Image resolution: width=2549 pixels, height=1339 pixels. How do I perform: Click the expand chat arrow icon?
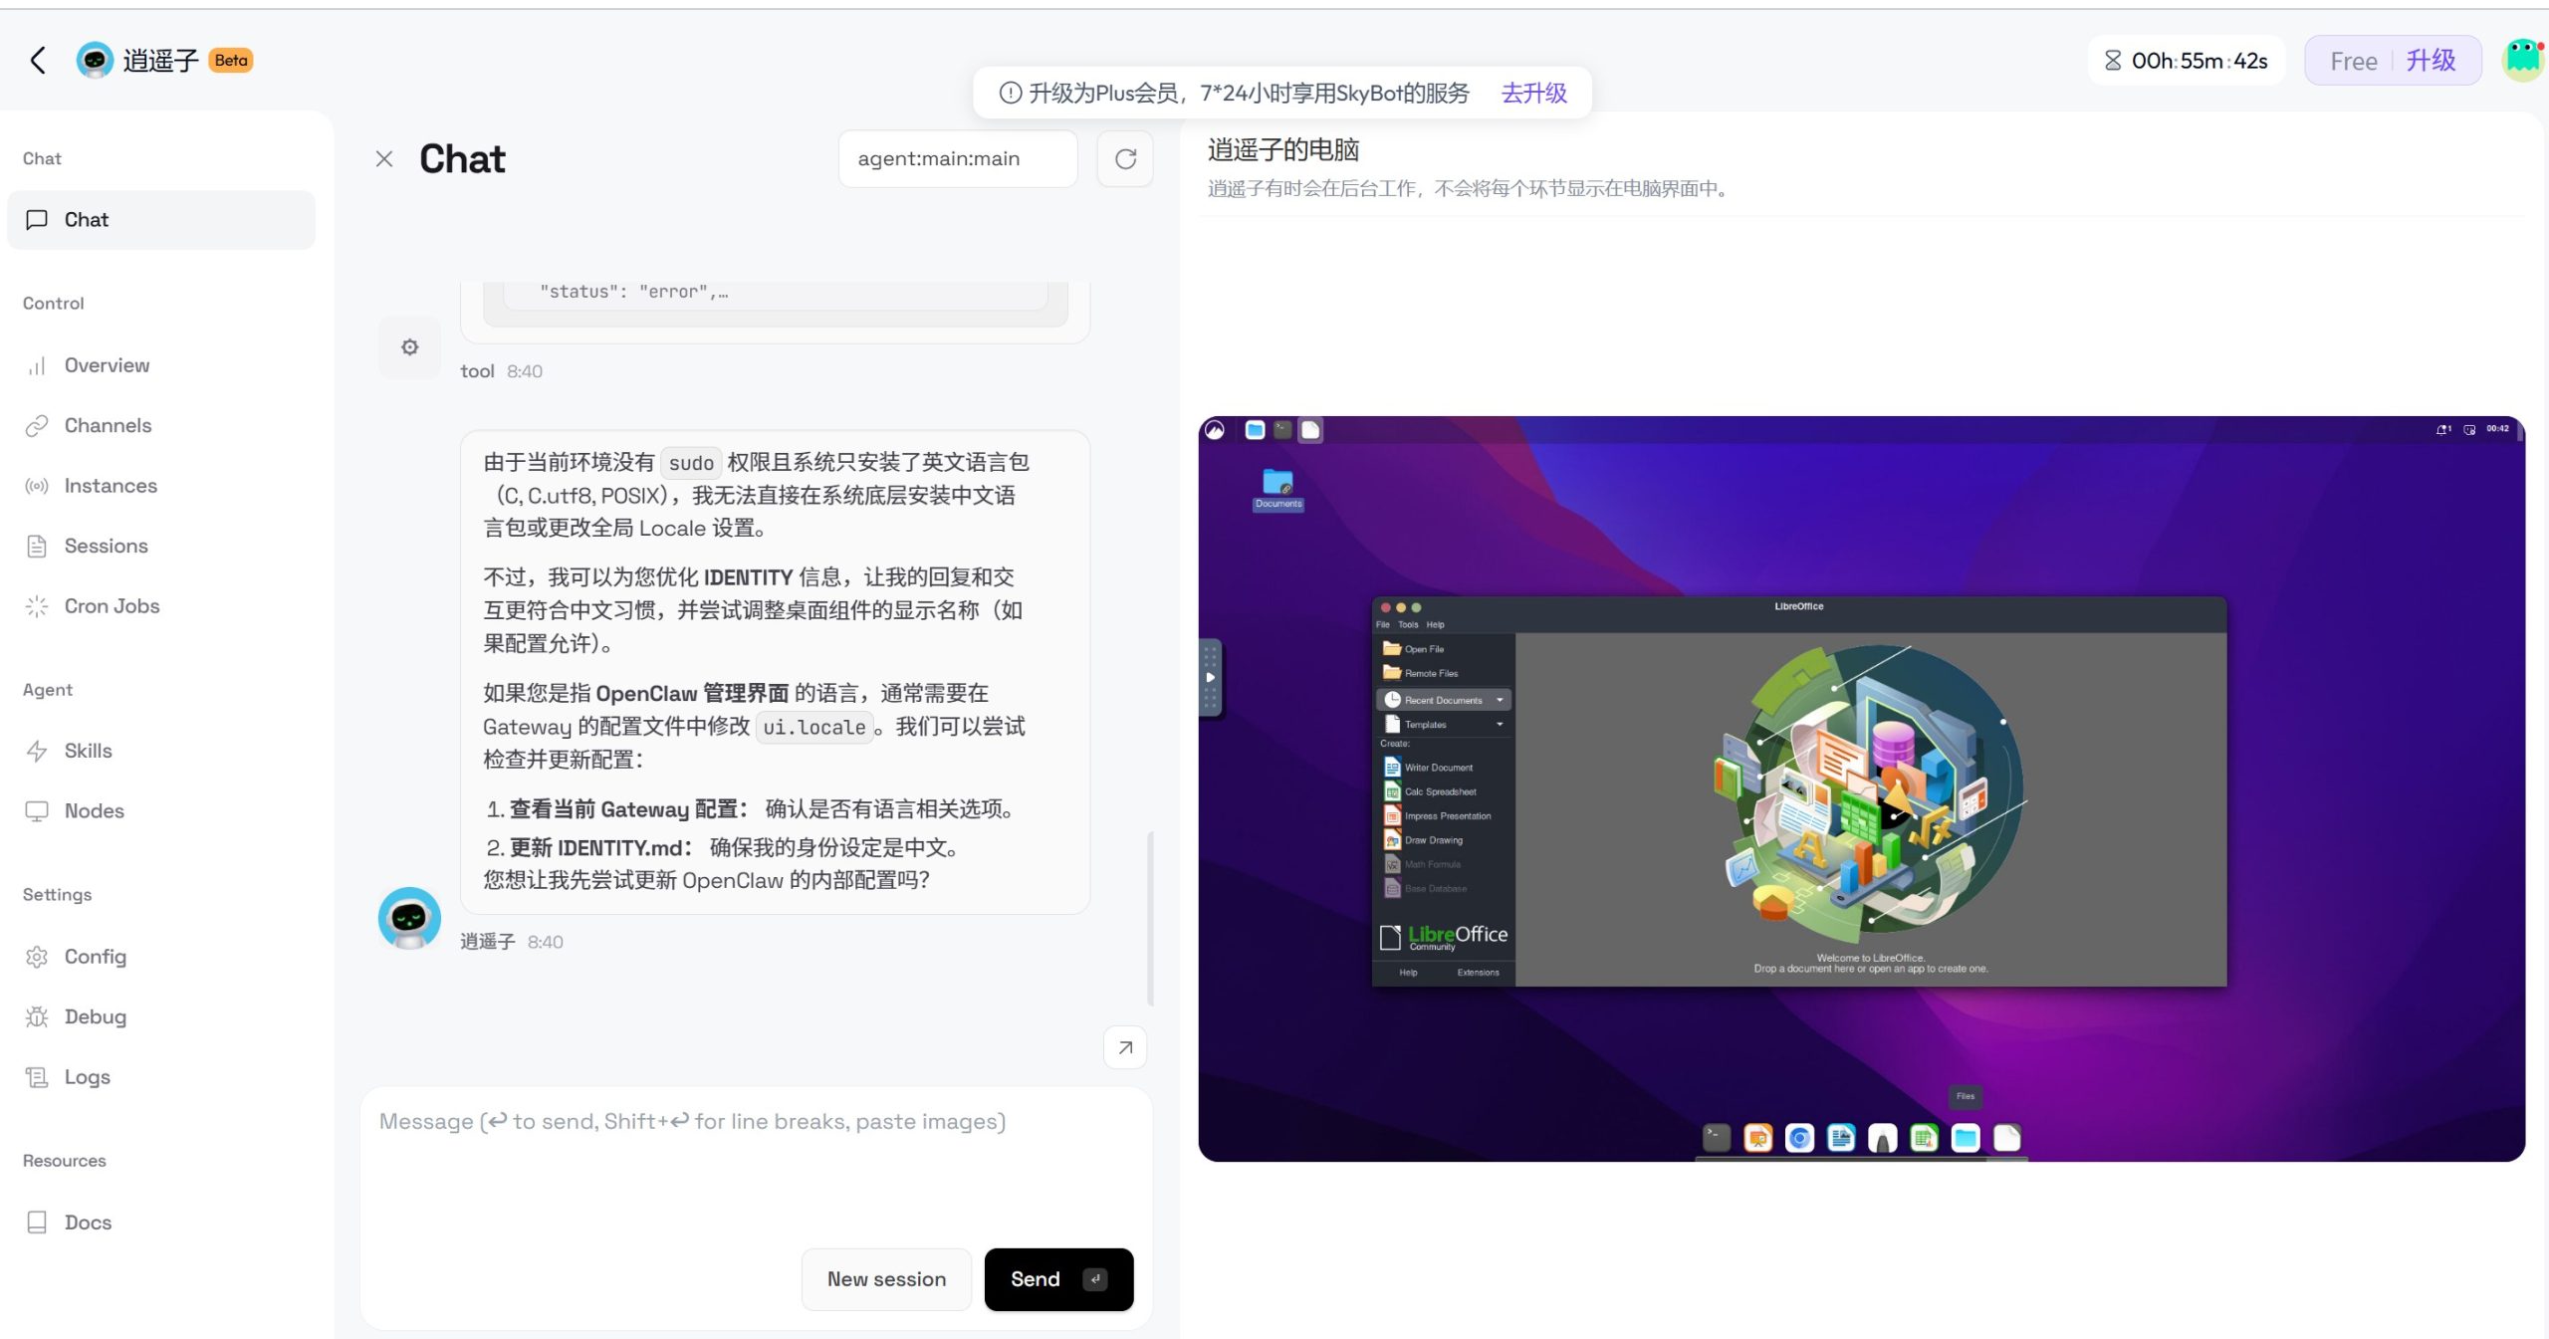(x=1124, y=1047)
